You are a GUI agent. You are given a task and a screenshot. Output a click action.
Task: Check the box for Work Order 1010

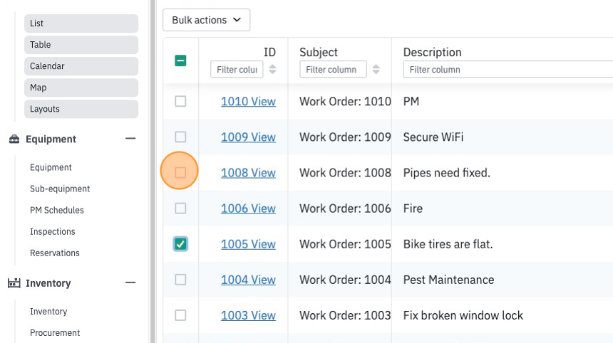[180, 102]
